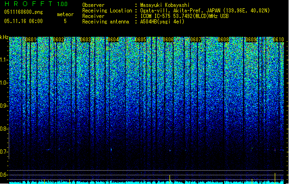Click the A504HB(yagi 4el) antenna text
Viewport: 289px width, 184px height.
coord(162,22)
